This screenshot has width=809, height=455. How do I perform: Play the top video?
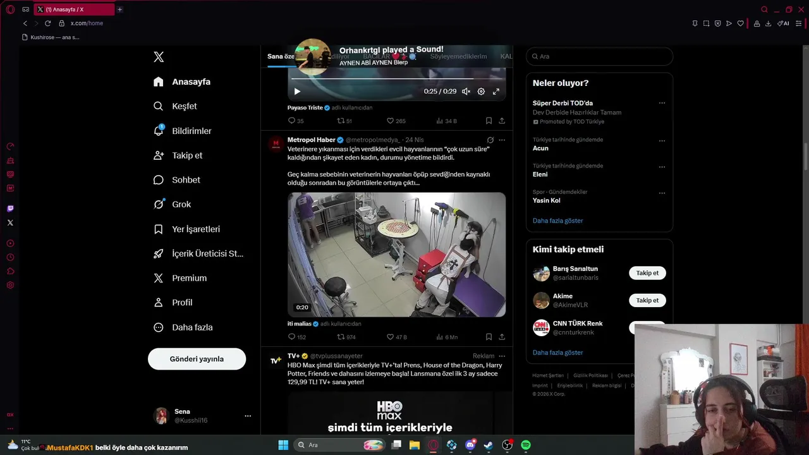[x=297, y=92]
